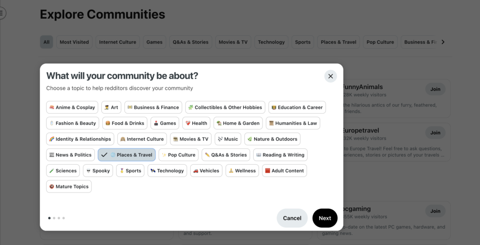Viewport: 480px width, 245px height.
Task: Select the Anime & Cosplay topic chip
Action: click(72, 107)
